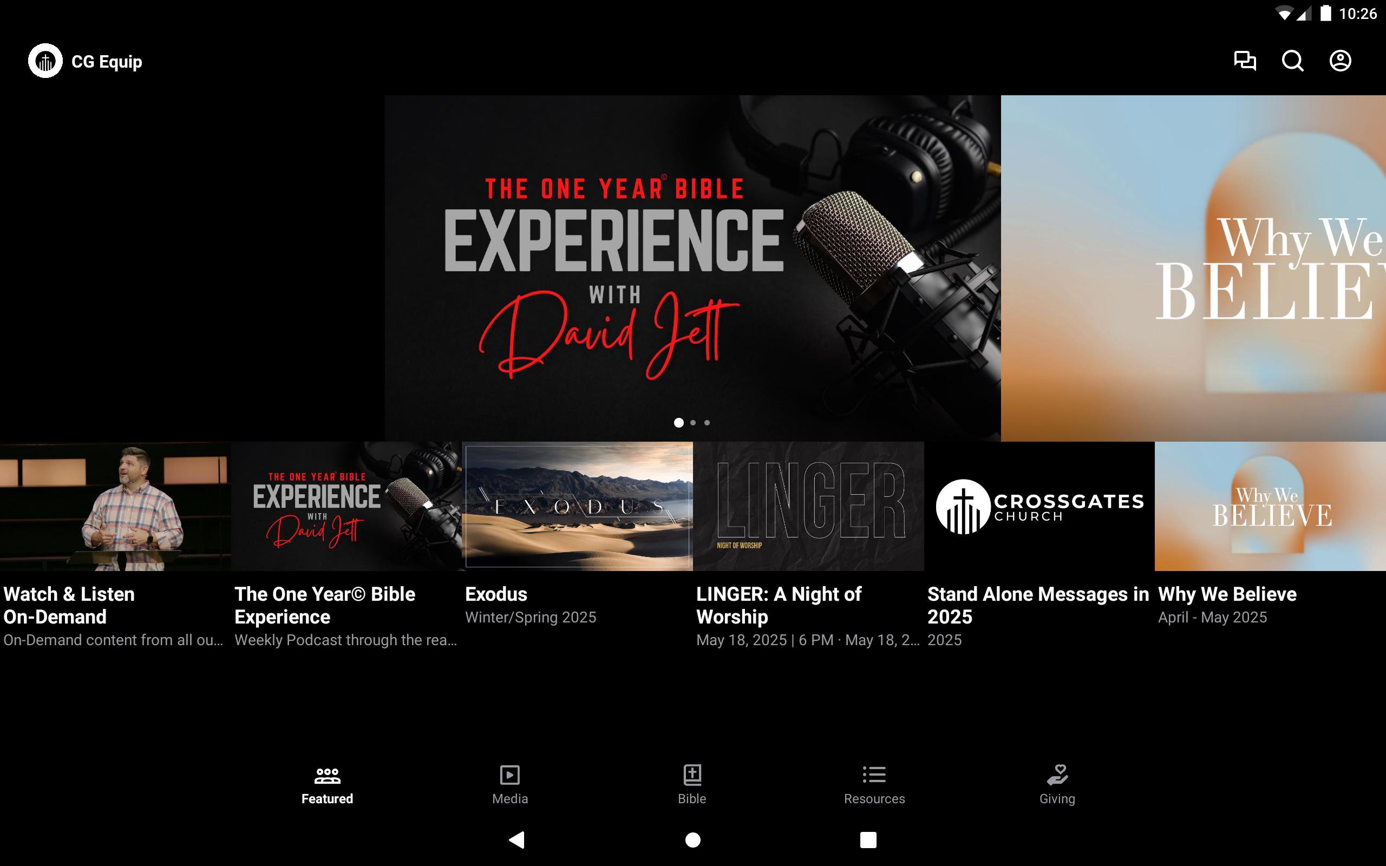Open the Exodus series thumbnail
This screenshot has height=866, width=1386.
click(577, 506)
